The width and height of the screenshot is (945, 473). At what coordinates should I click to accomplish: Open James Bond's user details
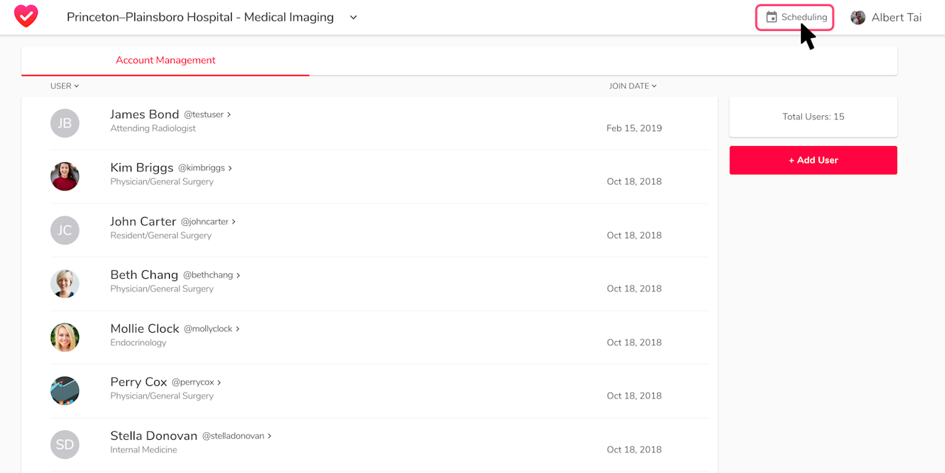145,114
